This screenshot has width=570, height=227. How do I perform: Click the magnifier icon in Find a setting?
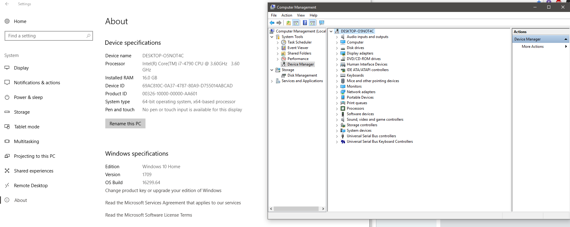click(x=88, y=36)
